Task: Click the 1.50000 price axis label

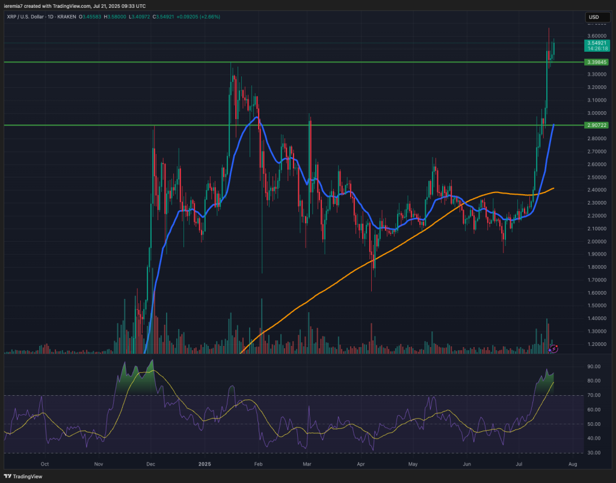Action: click(597, 306)
